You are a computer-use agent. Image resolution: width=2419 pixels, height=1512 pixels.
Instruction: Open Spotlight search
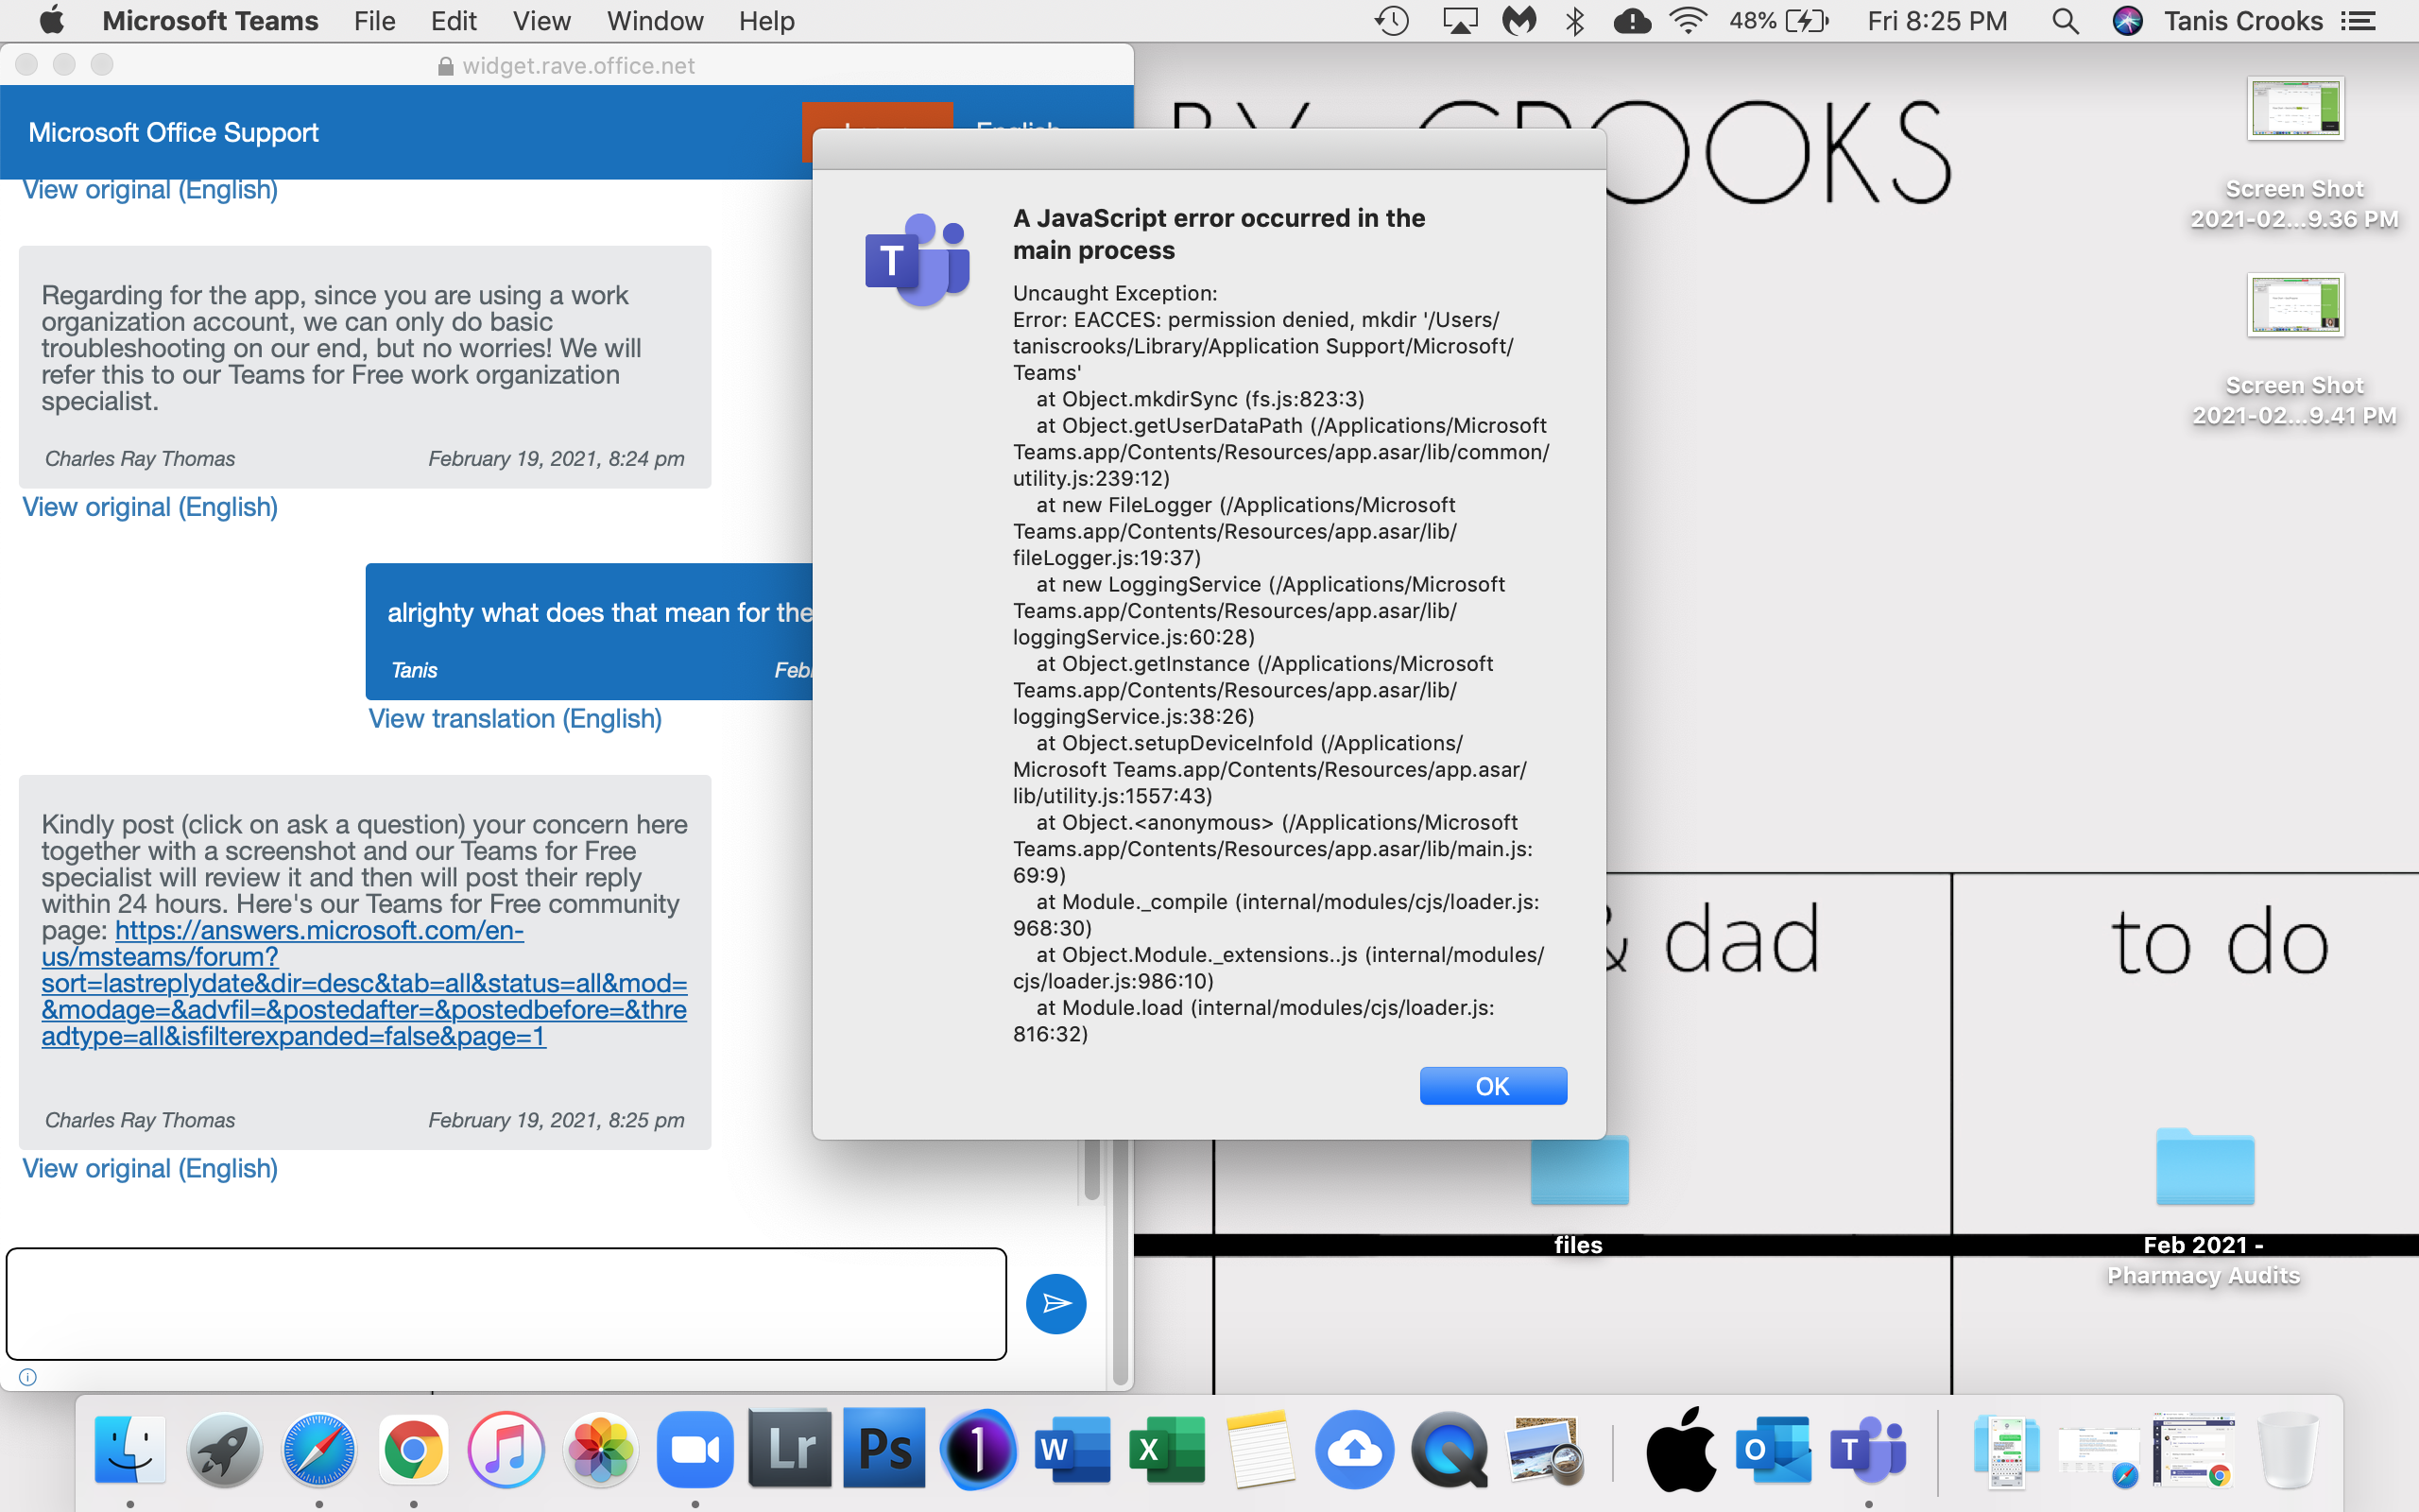coord(2066,21)
